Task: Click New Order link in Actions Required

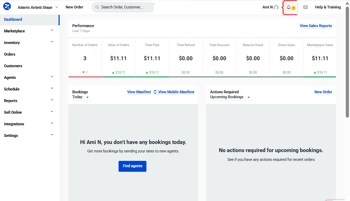Action: (323, 92)
